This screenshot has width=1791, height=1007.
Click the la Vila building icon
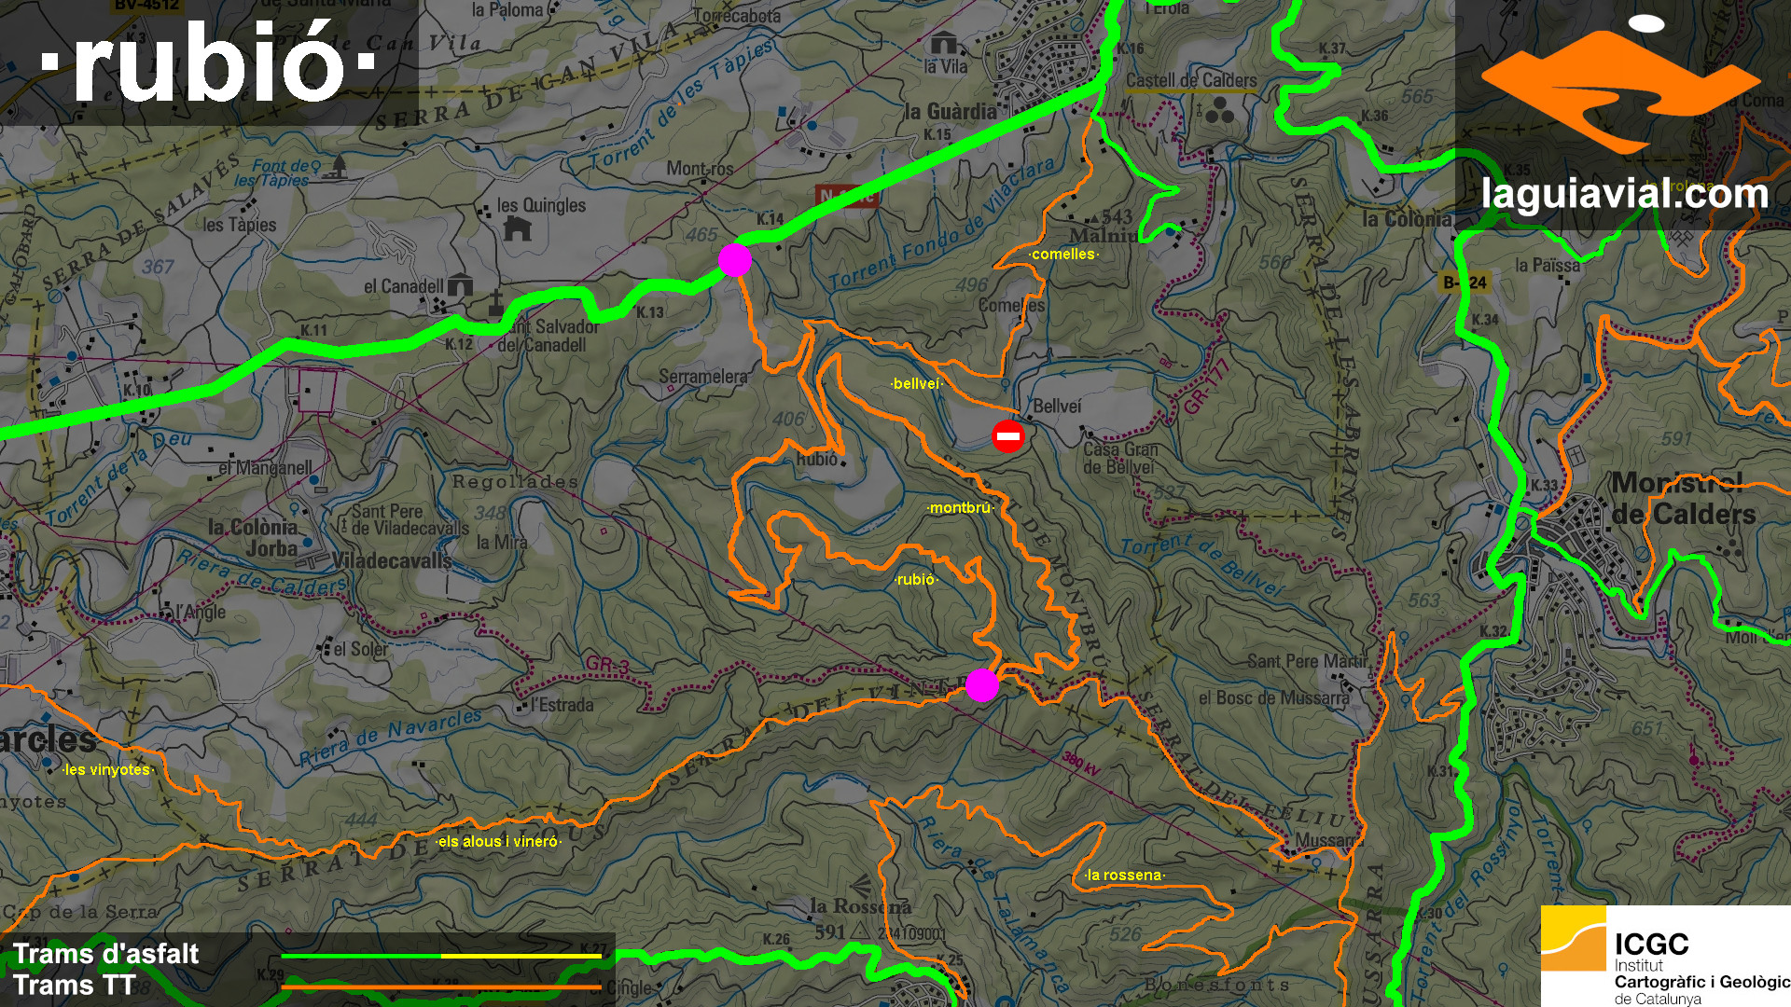[x=944, y=43]
